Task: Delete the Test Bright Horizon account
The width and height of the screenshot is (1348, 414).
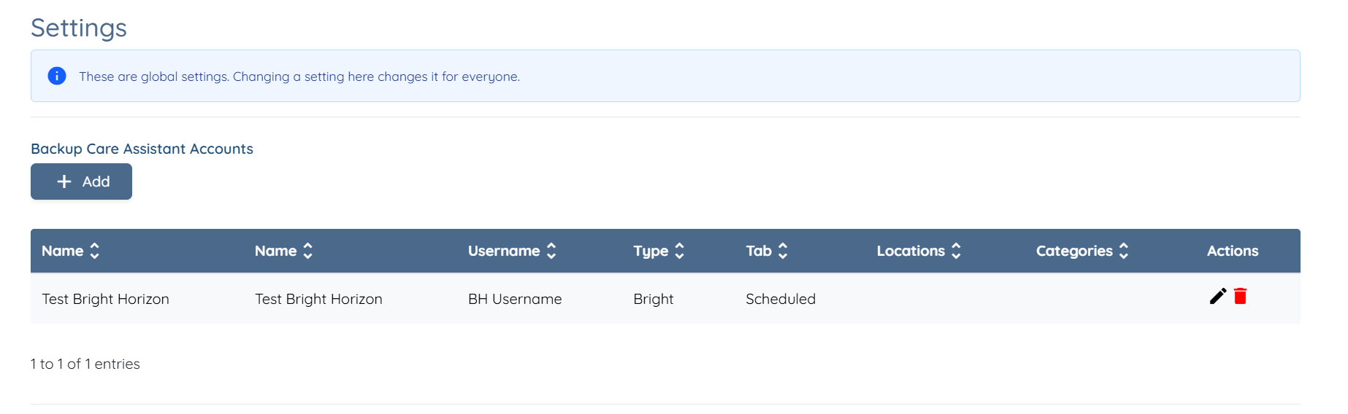Action: [x=1240, y=296]
